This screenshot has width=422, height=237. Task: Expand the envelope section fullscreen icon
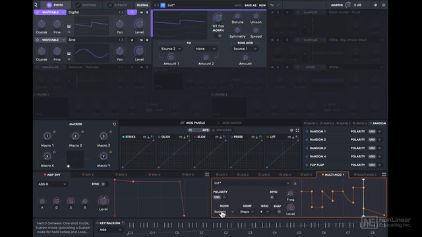click(207, 174)
